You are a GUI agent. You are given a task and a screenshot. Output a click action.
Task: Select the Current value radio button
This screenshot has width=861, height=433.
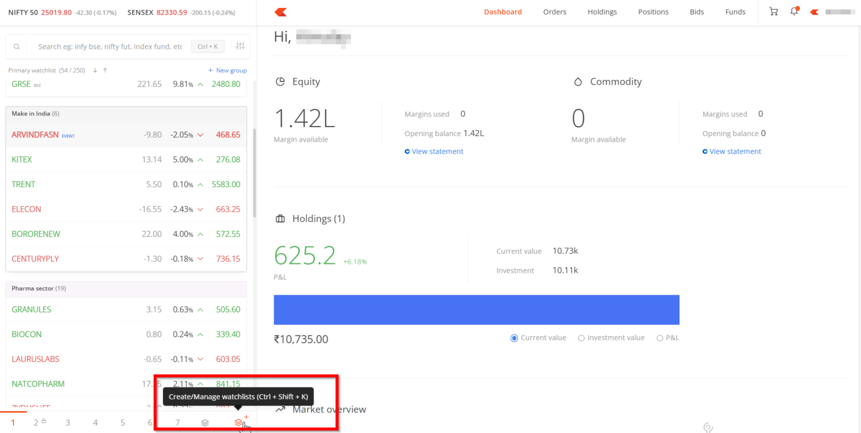514,338
